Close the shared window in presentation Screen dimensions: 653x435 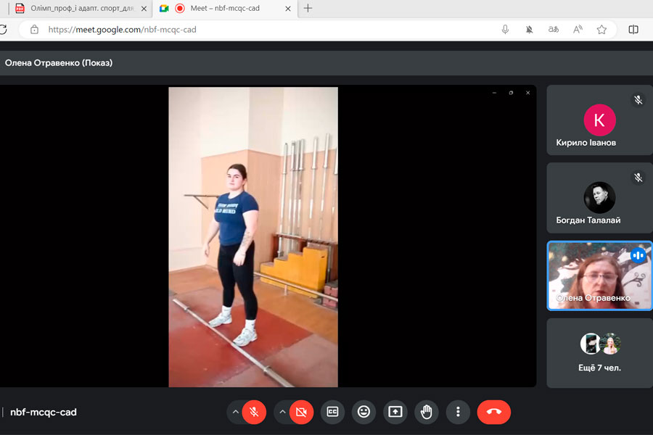tap(527, 93)
